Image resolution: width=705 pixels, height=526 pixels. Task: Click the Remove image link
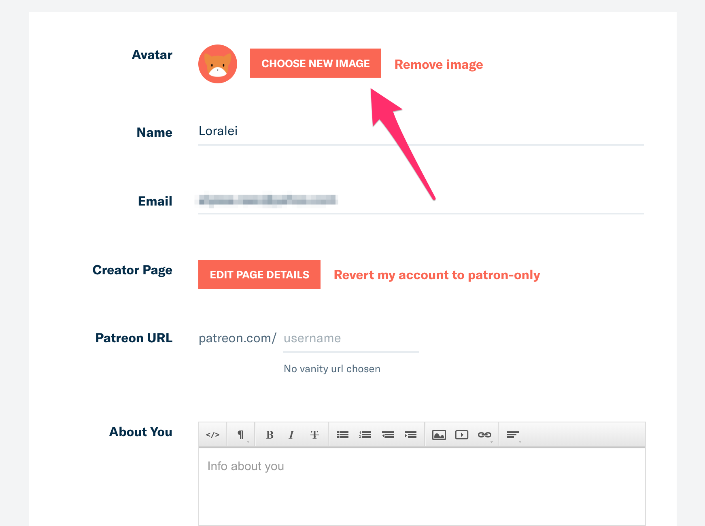pyautogui.click(x=439, y=65)
